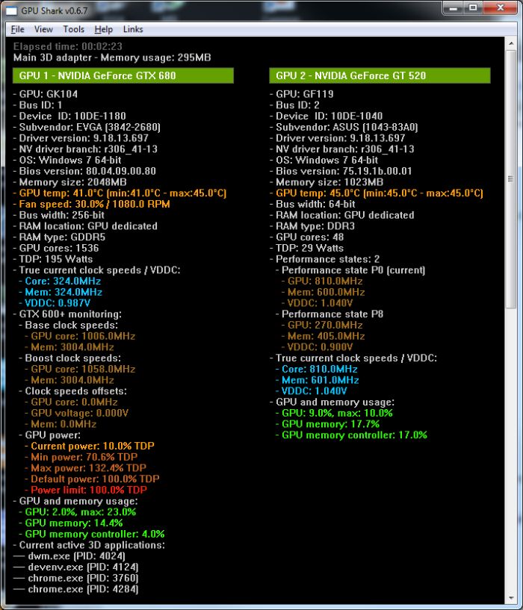Screen dimensions: 523x610
Task: Click Memory size: 2048MB
Action: point(69,182)
